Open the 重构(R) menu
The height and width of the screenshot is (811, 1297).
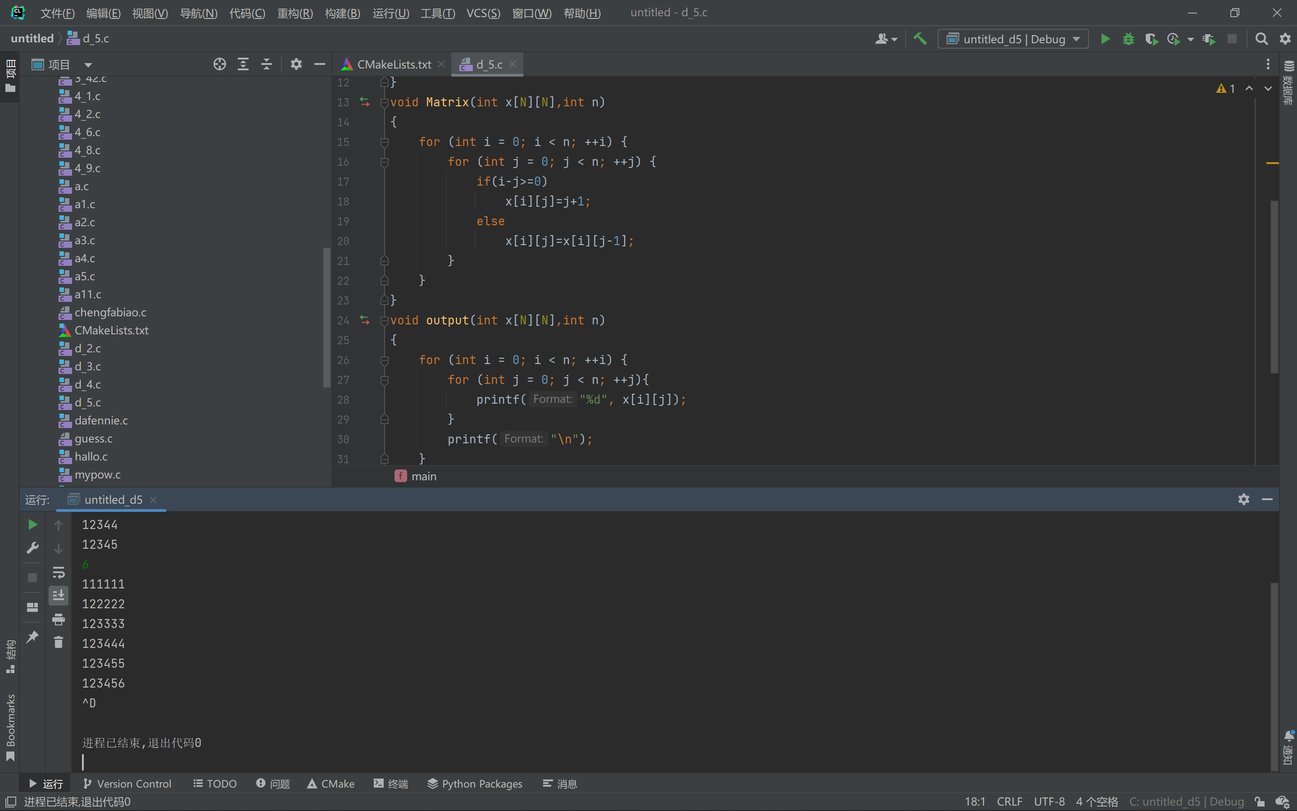pos(295,13)
